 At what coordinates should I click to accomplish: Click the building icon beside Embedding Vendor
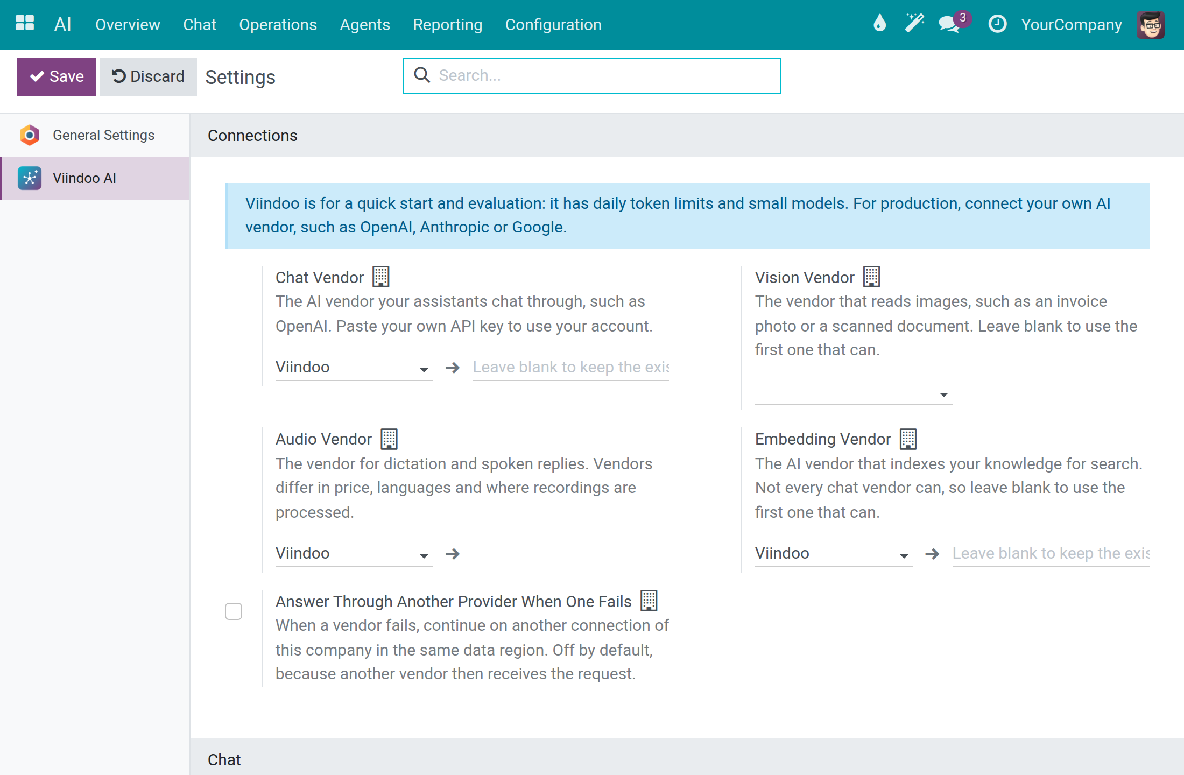tap(908, 439)
